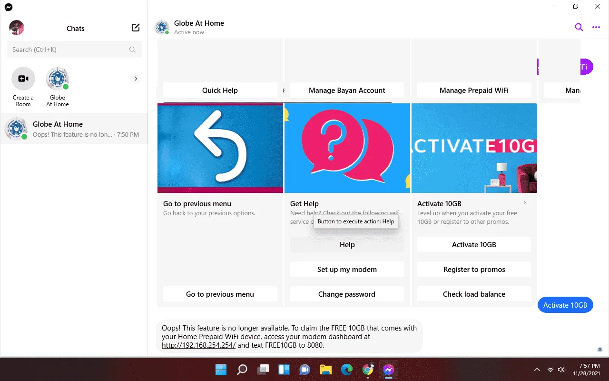Screen dimensions: 609x381
Task: Open File Explorer from the taskbar
Action: tap(325, 370)
